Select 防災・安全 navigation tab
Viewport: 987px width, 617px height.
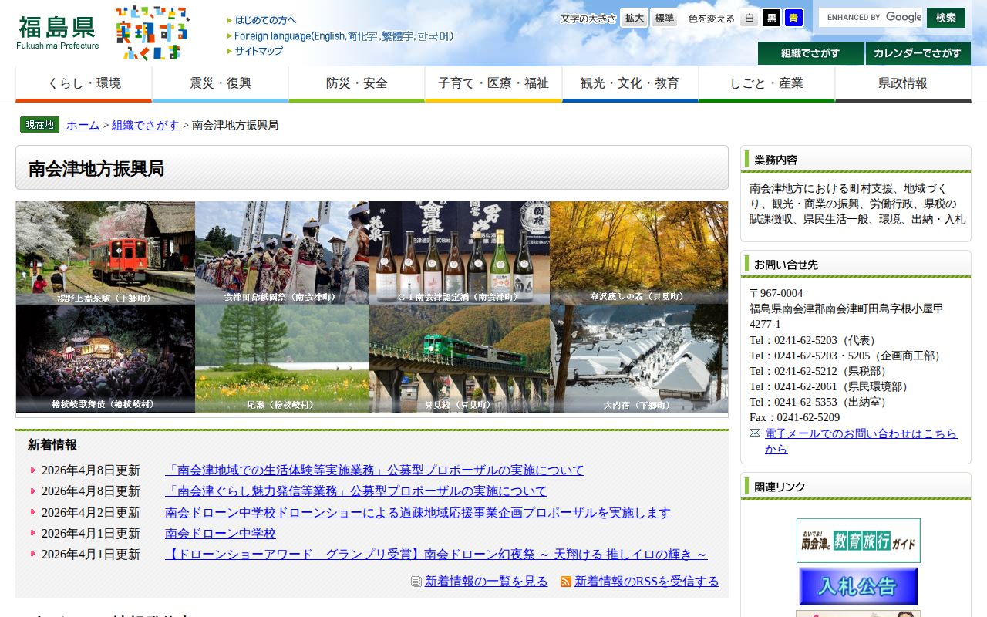[357, 84]
